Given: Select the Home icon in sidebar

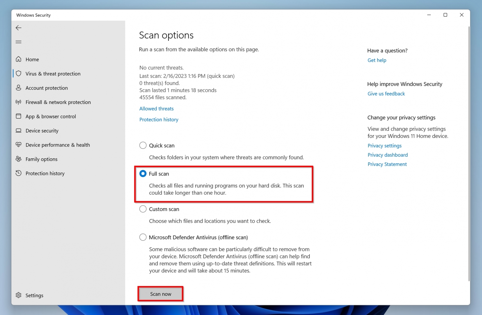Looking at the screenshot, I should tap(19, 59).
